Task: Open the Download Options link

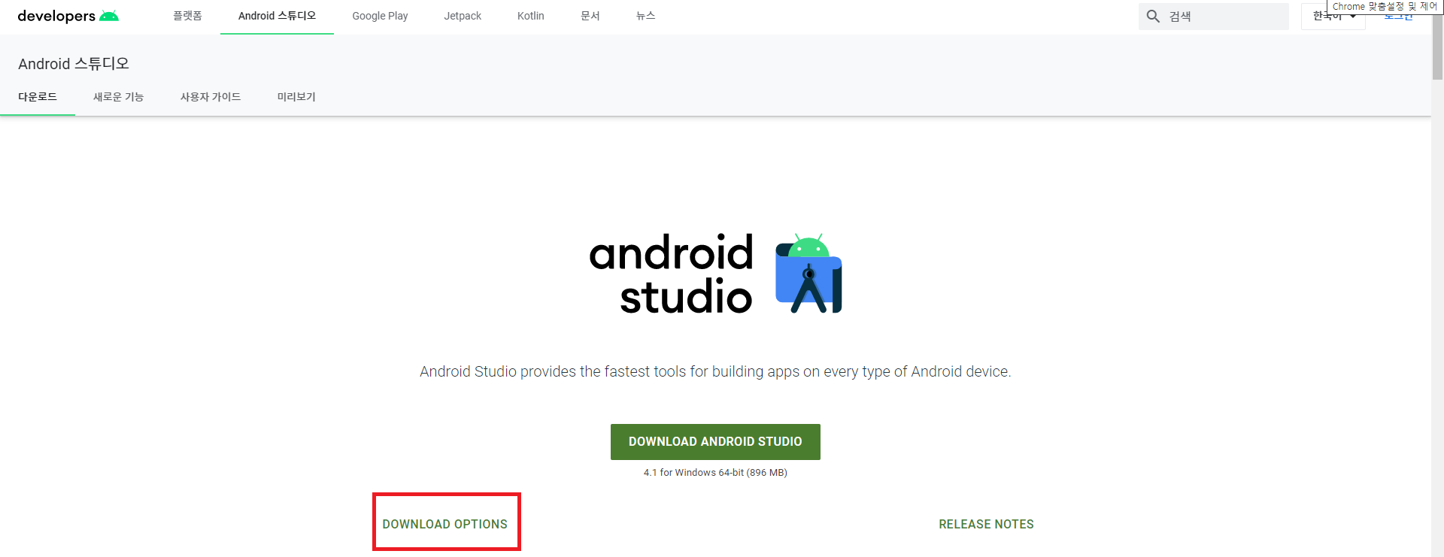Action: (445, 524)
